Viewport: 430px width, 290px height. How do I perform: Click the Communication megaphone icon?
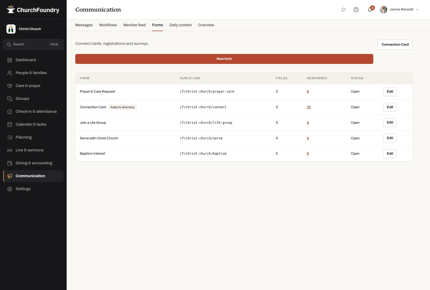(x=10, y=176)
